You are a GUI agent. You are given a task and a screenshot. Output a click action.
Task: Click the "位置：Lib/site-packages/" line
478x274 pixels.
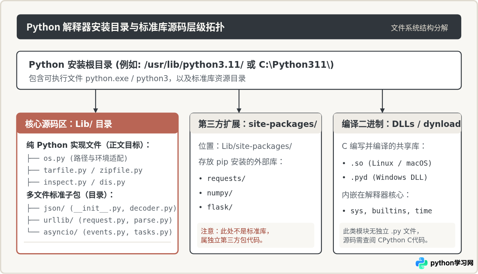(245, 146)
